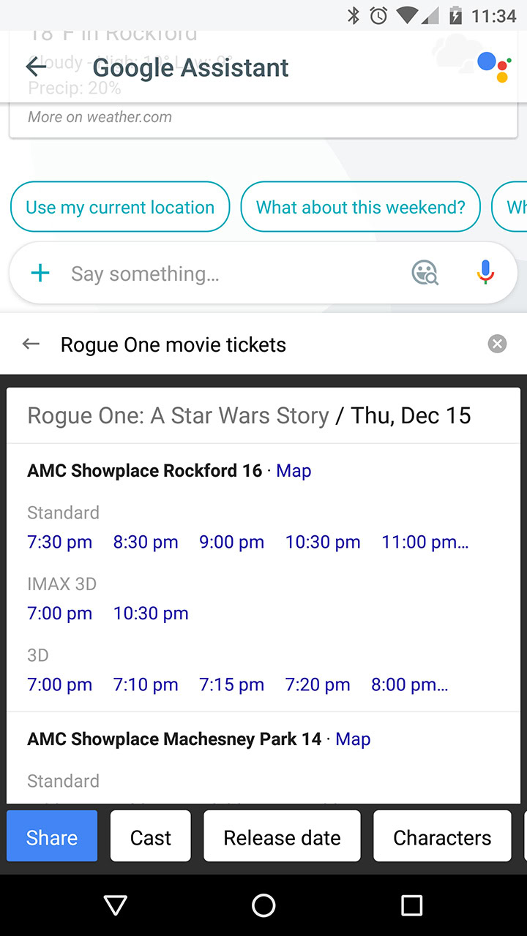Go back from Rogue One search results

click(x=31, y=344)
